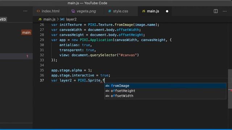Screen dimensions: 232x130
Task: Click the abc icon beside offsetWidth
Action: (107, 96)
